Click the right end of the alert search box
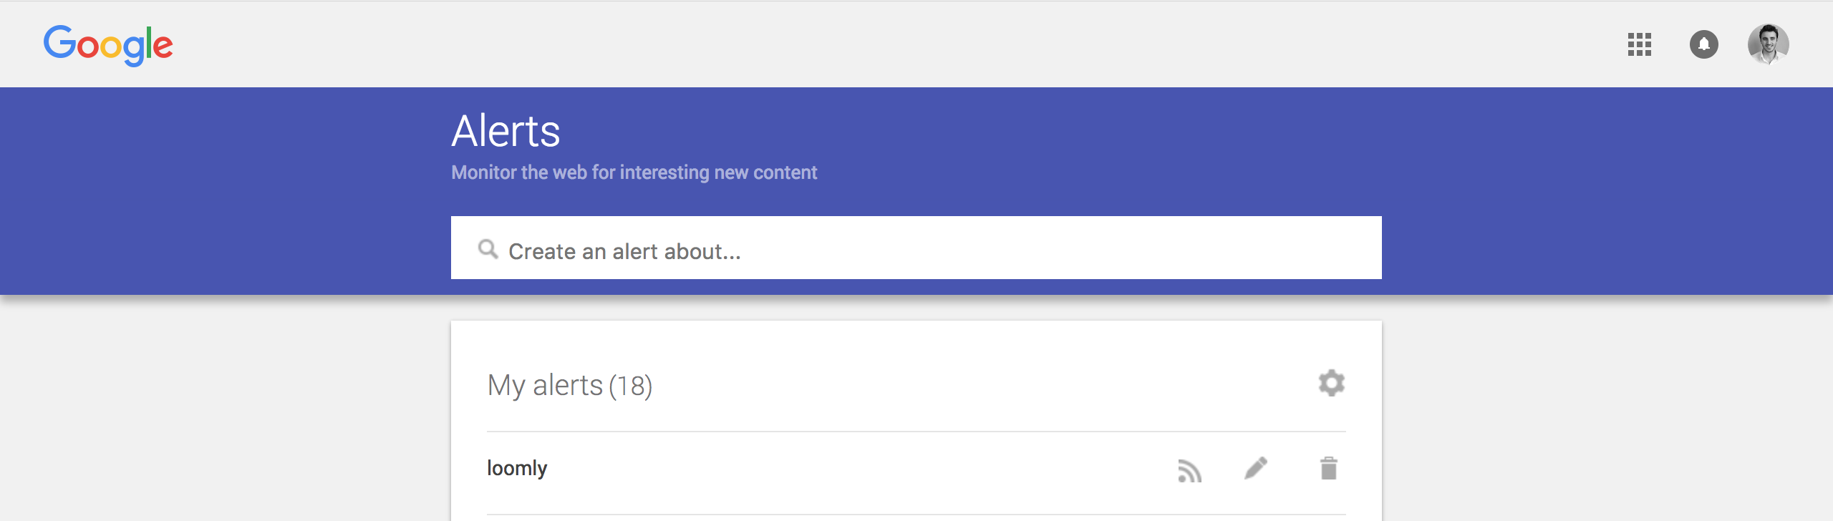Screen dimensions: 1833x521 tap(1346, 248)
